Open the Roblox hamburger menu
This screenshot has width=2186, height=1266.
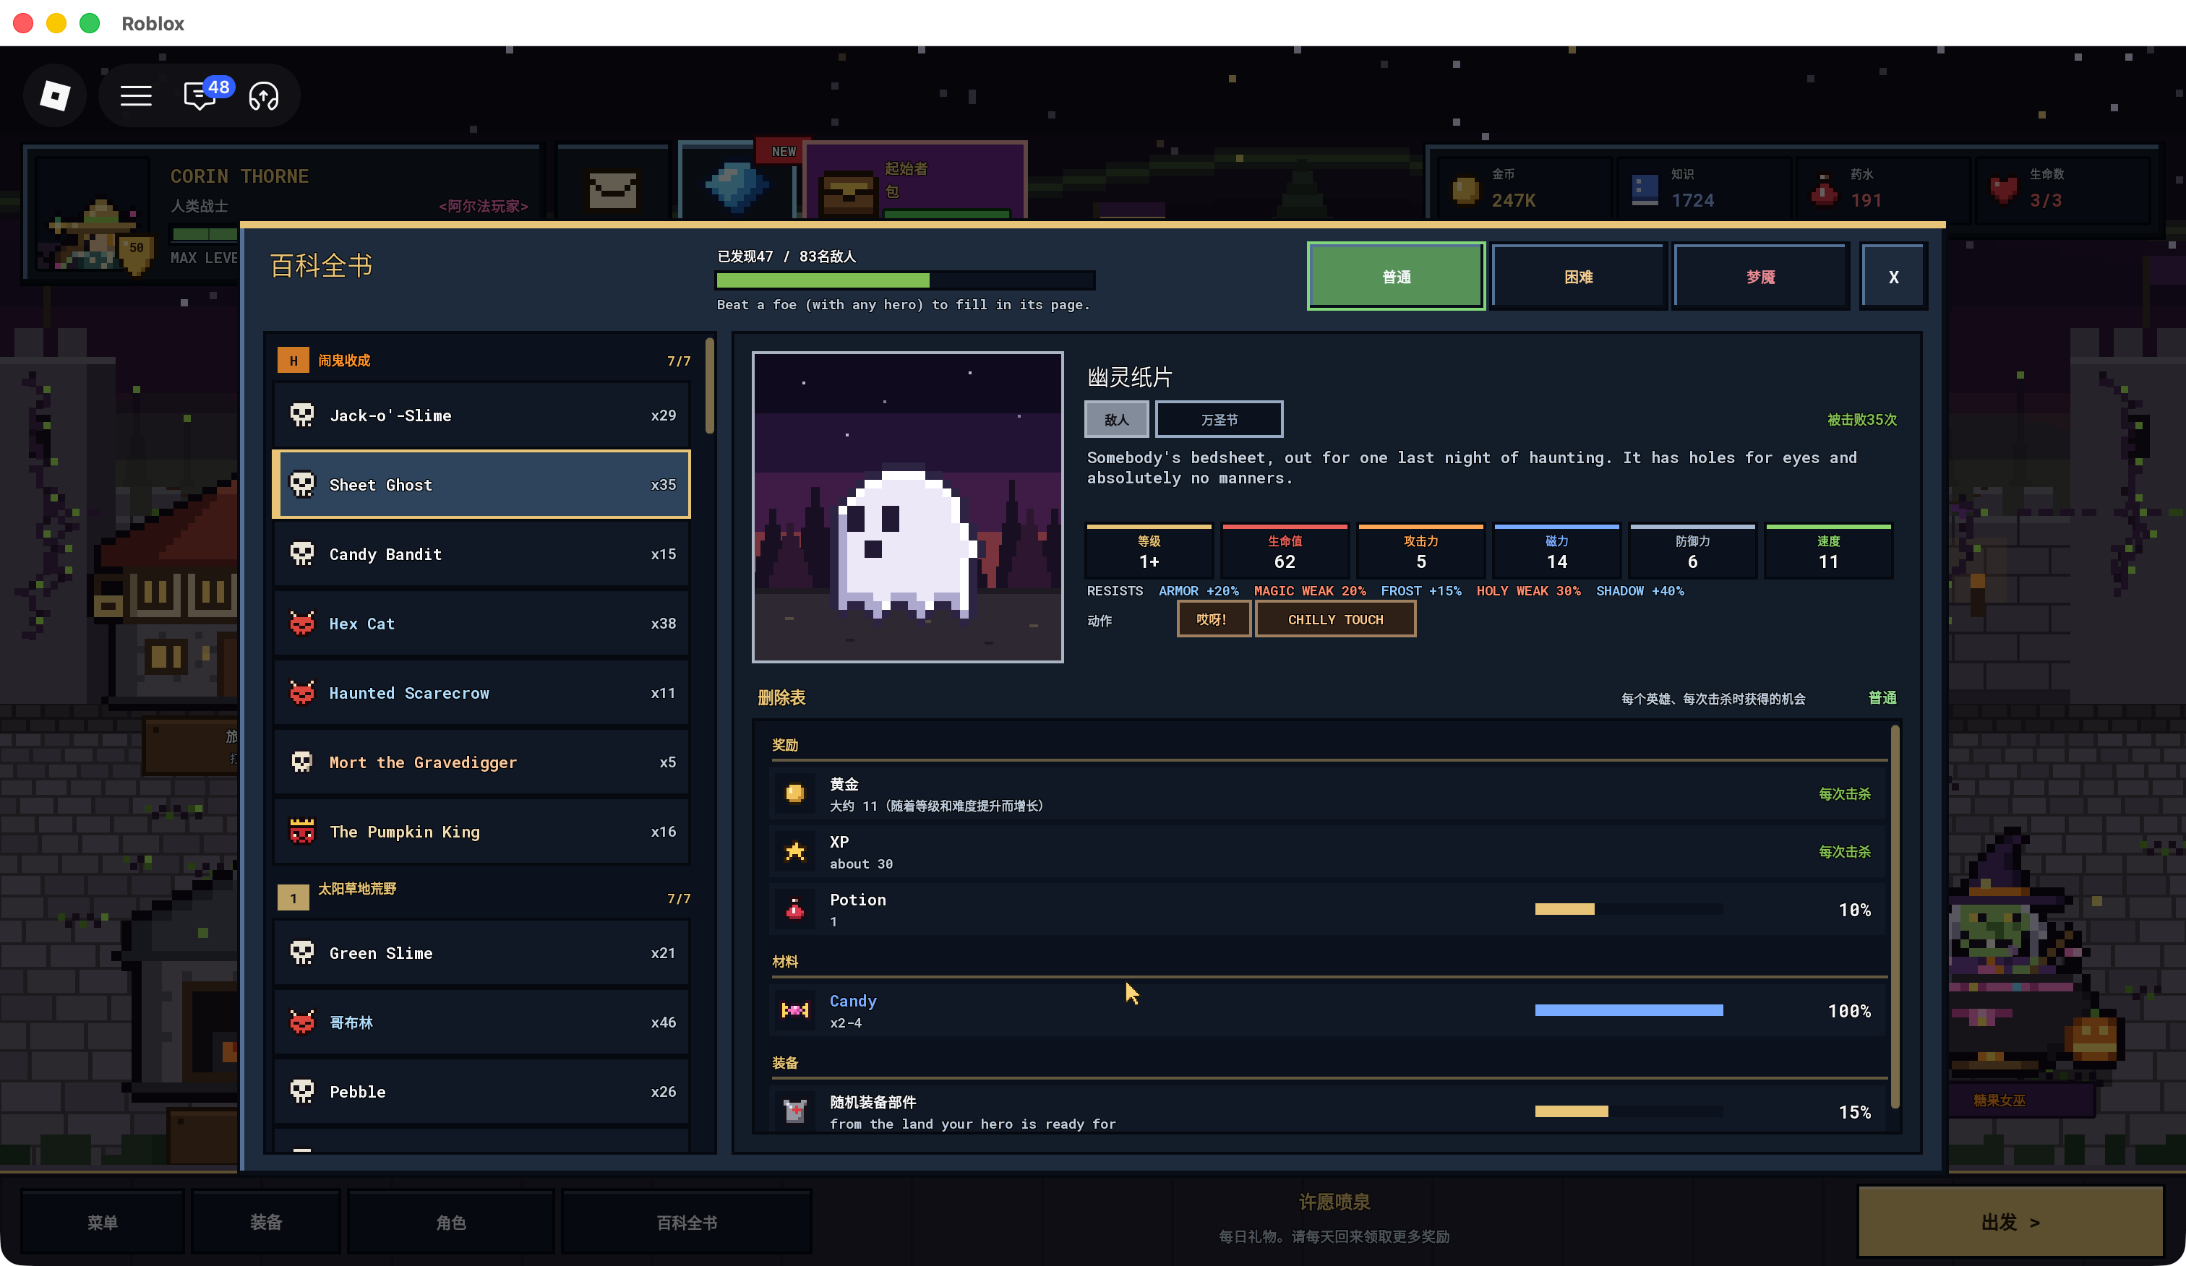tap(136, 95)
